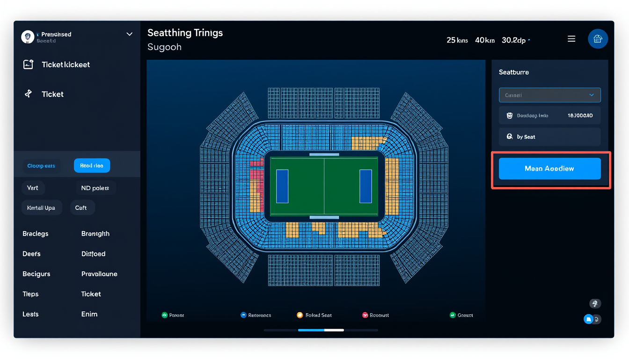Open the hamburger menu icon in header

(x=571, y=39)
